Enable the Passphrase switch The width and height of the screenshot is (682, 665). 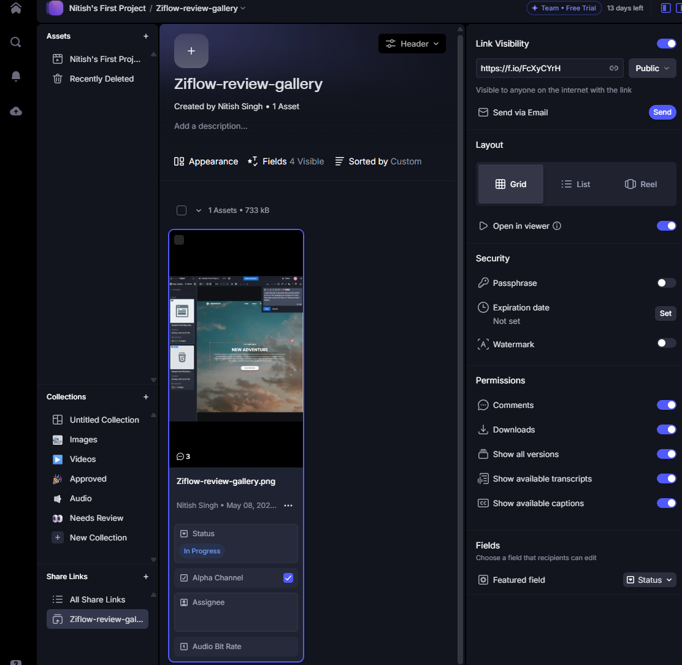pos(666,283)
